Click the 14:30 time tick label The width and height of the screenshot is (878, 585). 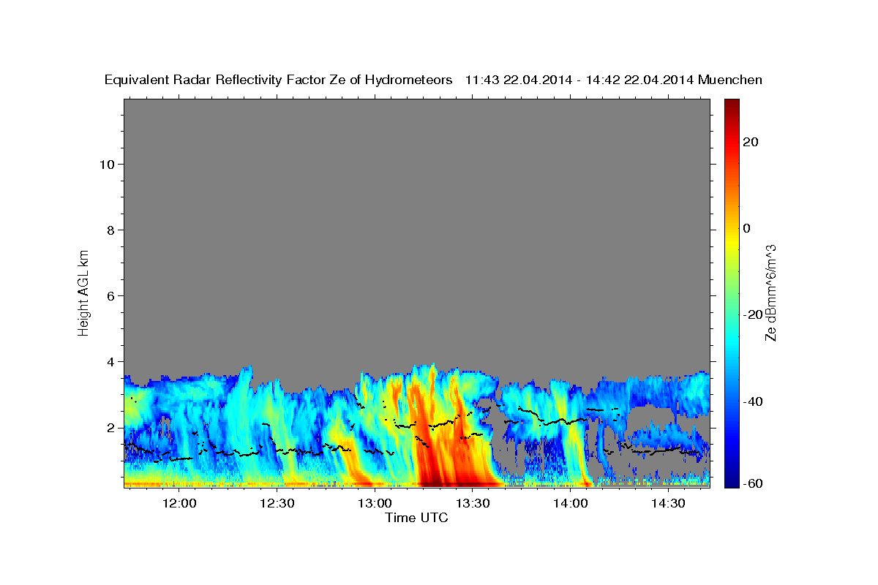(x=669, y=503)
